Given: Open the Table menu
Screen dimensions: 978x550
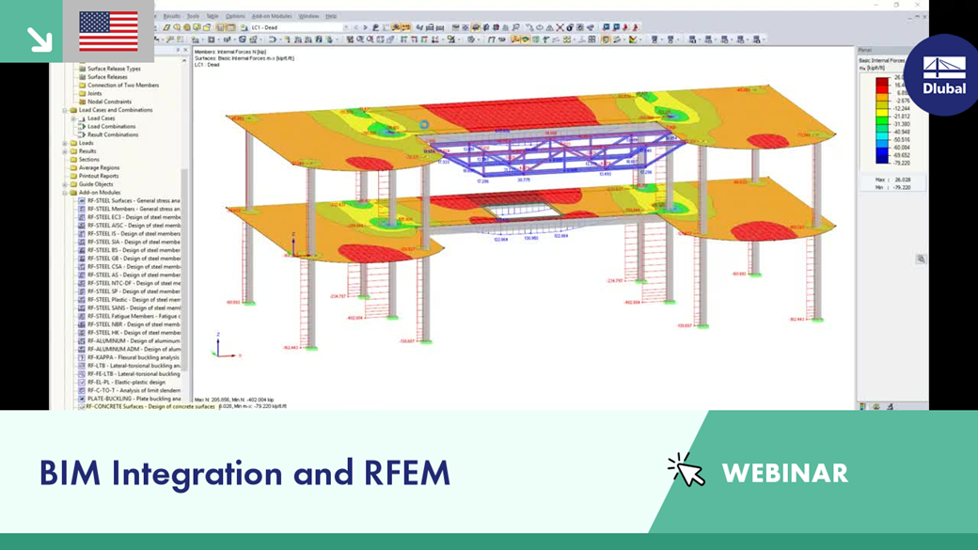Looking at the screenshot, I should point(213,16).
